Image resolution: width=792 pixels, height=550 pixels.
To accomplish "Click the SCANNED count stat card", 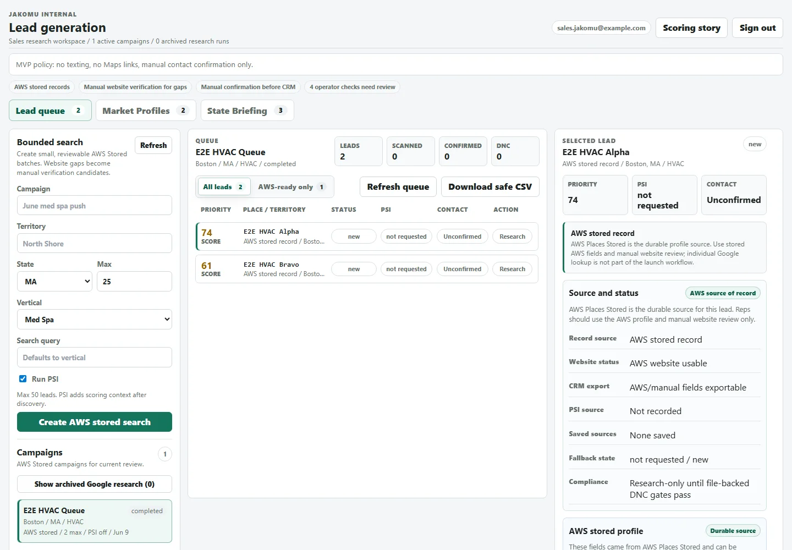I will click(x=411, y=151).
